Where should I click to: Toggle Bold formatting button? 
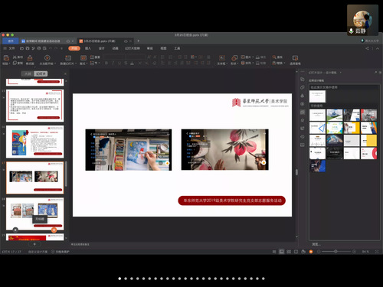[x=106, y=63]
